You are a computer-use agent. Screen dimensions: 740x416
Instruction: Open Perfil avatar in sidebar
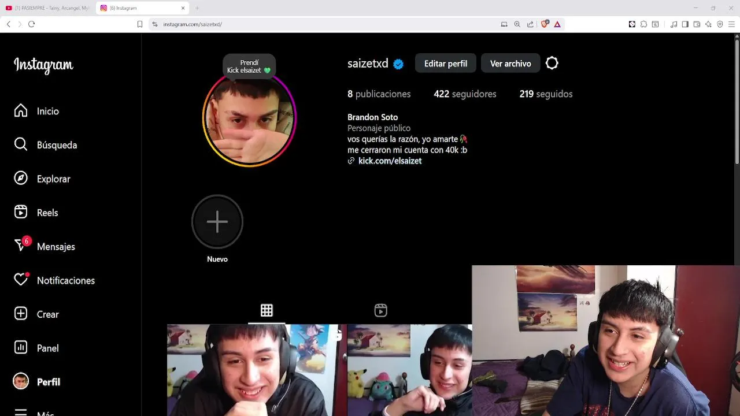pos(21,381)
